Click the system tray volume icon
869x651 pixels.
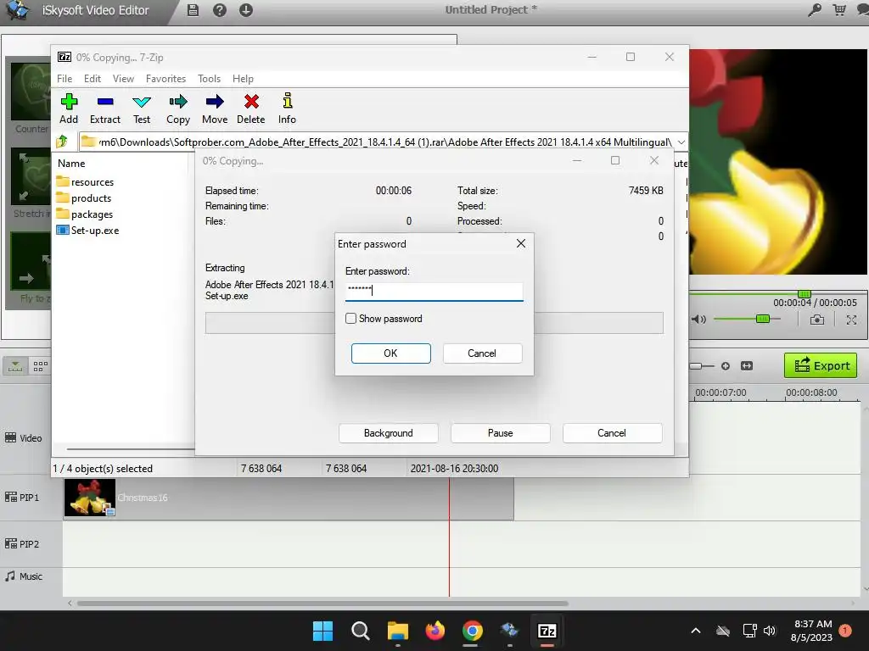pyautogui.click(x=769, y=631)
